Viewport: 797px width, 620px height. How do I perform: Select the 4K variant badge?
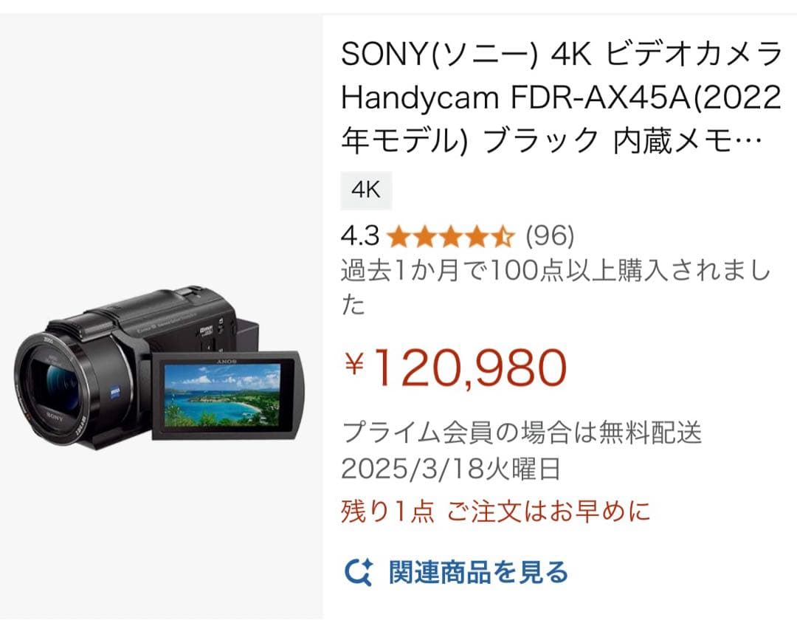[x=366, y=190]
